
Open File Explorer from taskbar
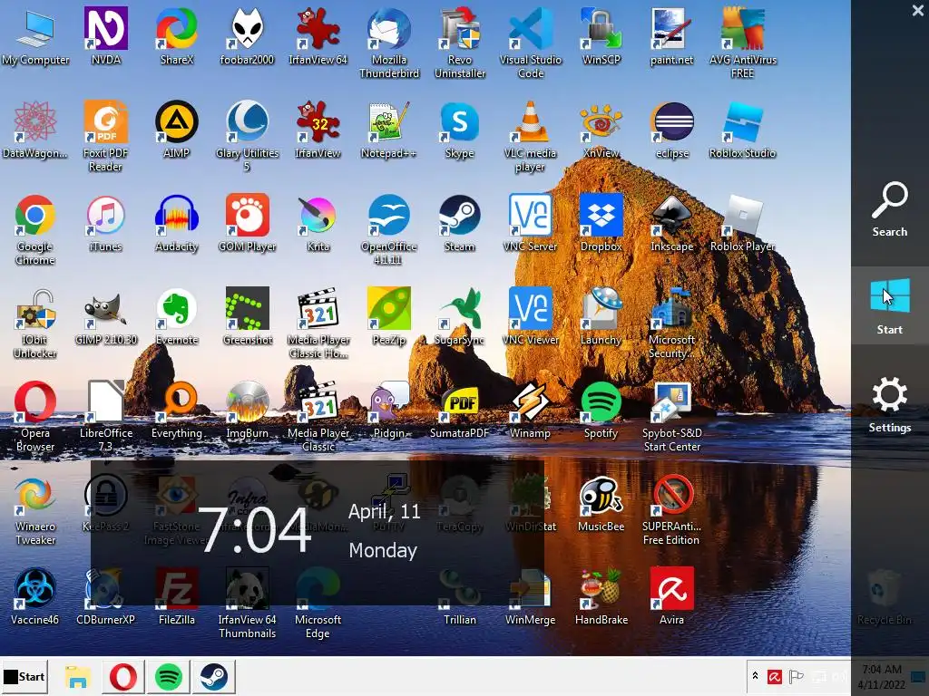[x=77, y=676]
